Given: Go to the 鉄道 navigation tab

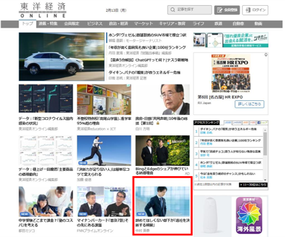Looking at the screenshot, I should point(218,24).
